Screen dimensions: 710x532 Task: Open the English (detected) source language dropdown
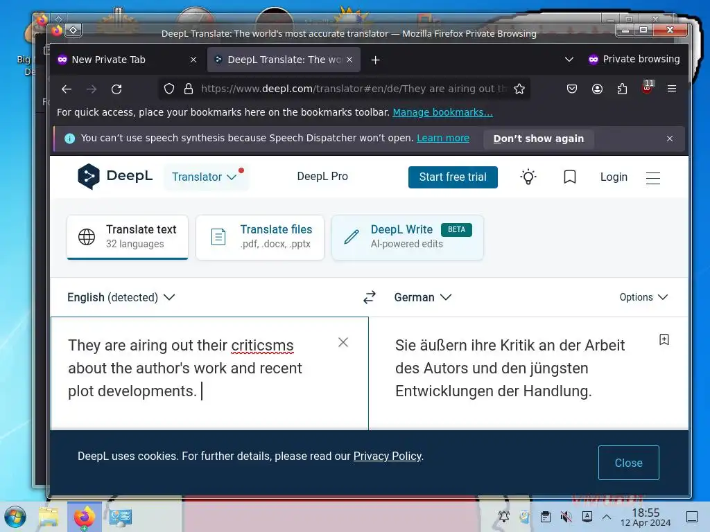click(x=121, y=297)
